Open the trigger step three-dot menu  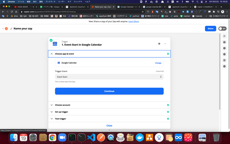coord(165,44)
